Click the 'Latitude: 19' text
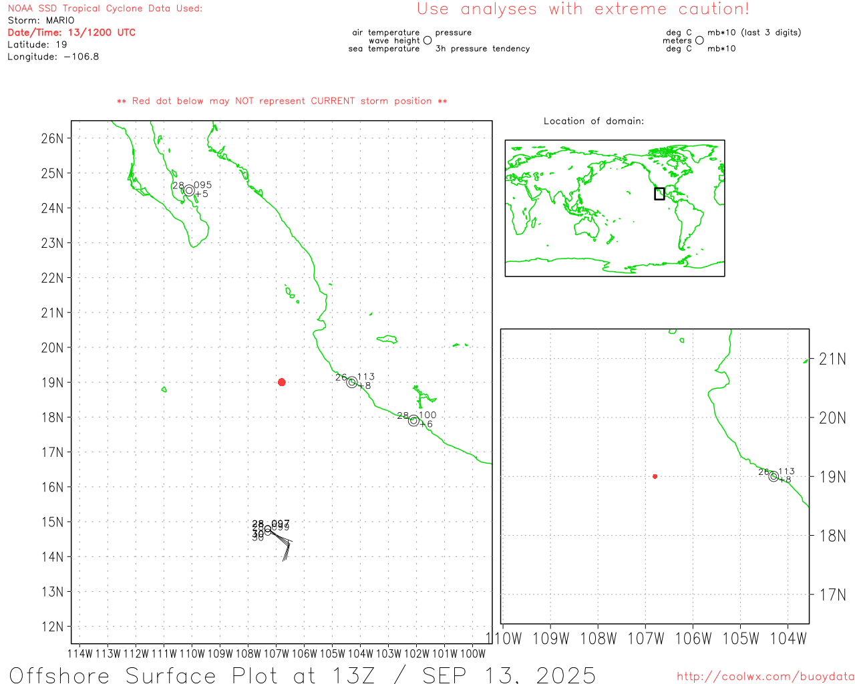 coord(37,45)
